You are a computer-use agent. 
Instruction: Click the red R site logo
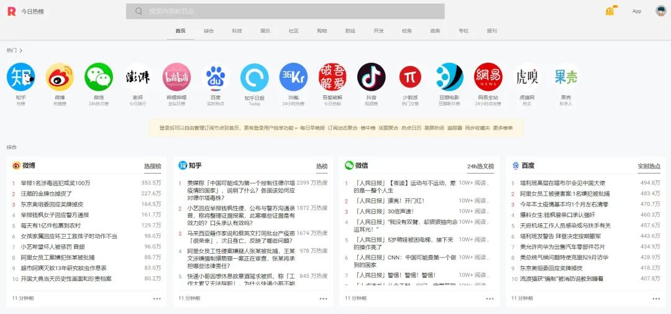point(11,11)
